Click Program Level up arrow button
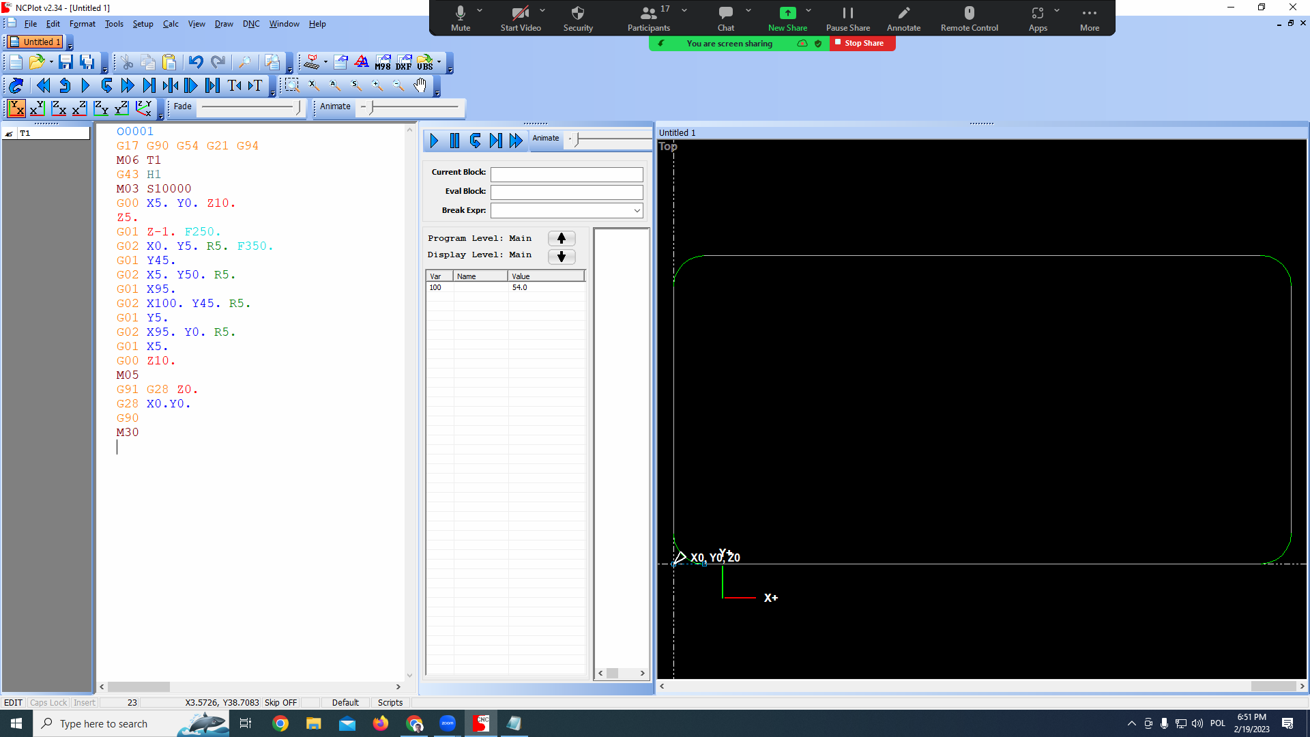1310x737 pixels. 562,238
